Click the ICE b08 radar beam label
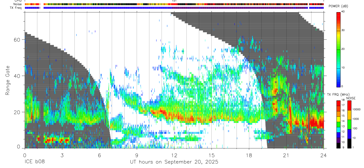This screenshot has width=364, height=168. click(34, 162)
